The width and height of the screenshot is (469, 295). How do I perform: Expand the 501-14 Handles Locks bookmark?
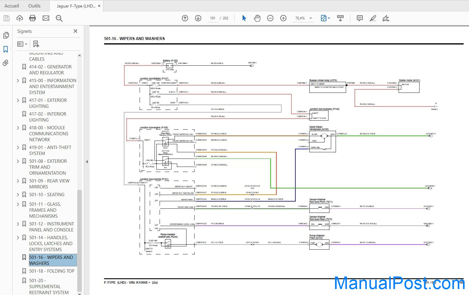(x=18, y=238)
